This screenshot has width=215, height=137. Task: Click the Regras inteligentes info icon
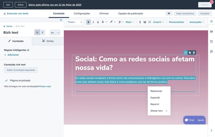point(28,50)
